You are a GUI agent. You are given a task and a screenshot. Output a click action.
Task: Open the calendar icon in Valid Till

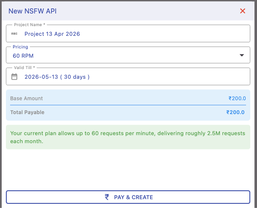[14, 77]
